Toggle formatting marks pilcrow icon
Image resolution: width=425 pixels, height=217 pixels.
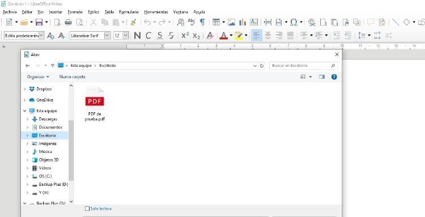point(202,22)
